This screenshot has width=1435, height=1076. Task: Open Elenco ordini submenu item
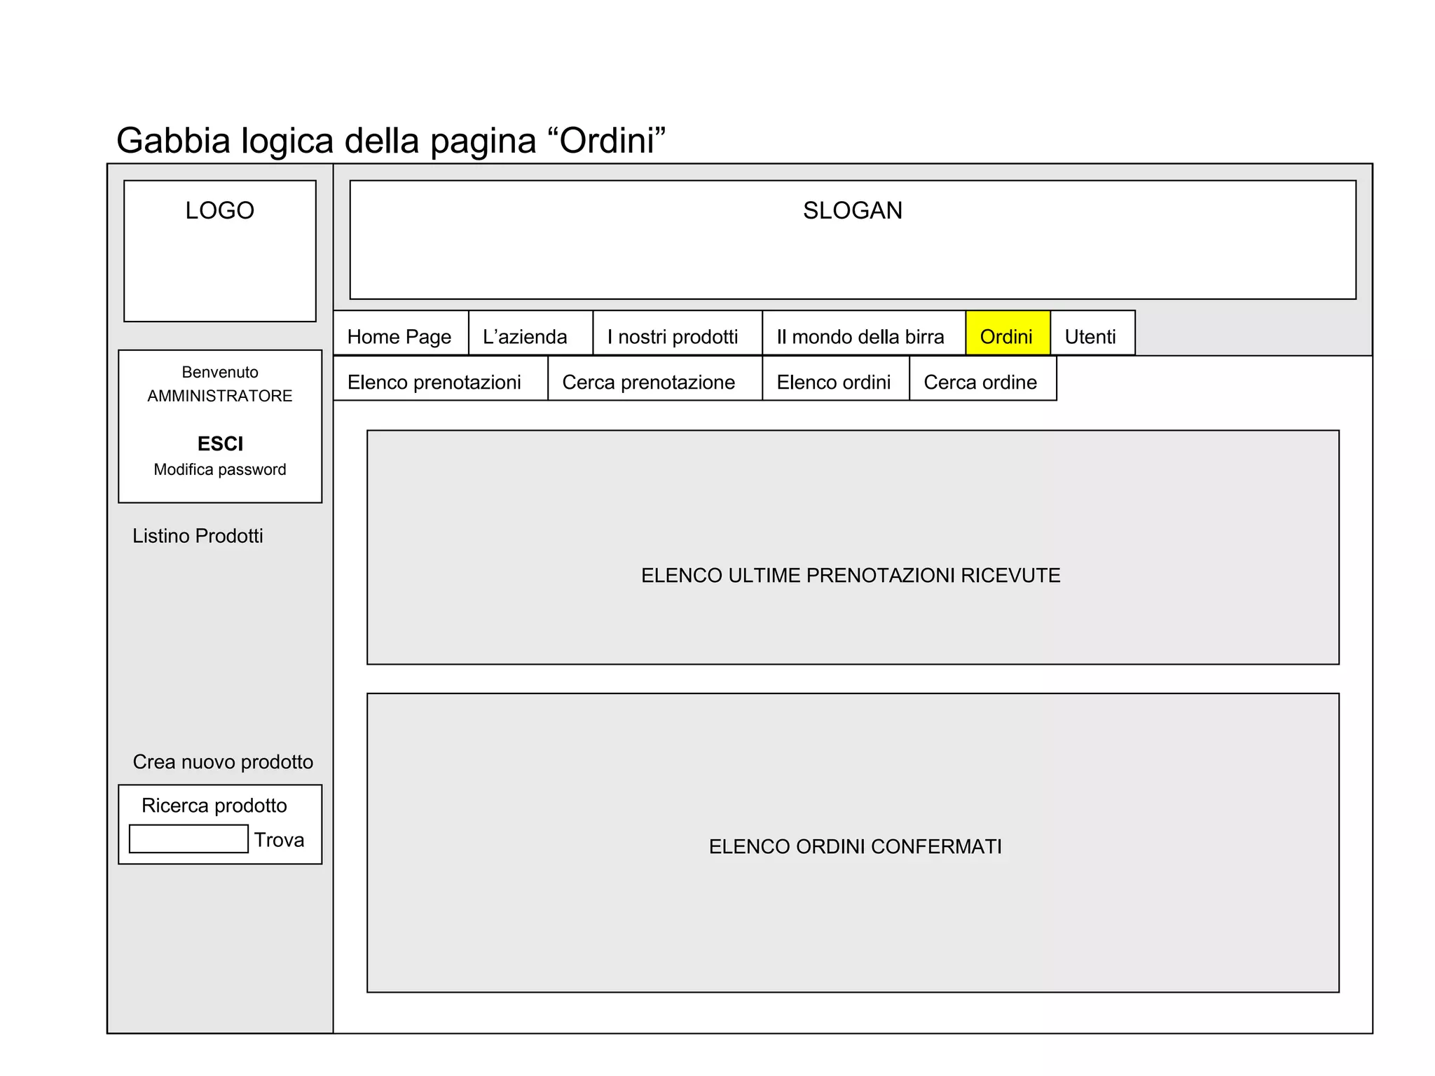tap(835, 379)
